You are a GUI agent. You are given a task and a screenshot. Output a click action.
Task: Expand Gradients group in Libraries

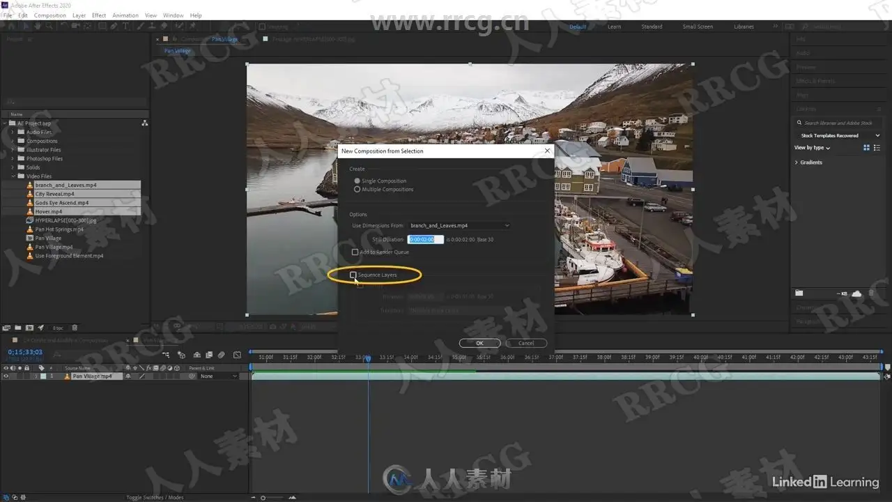click(x=797, y=162)
